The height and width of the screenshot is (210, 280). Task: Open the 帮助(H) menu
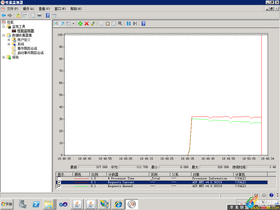pos(76,9)
